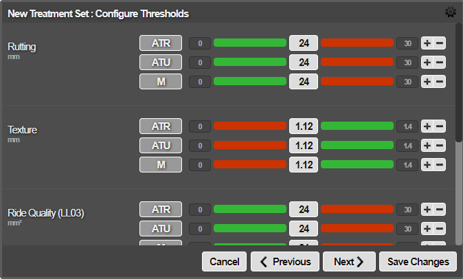The height and width of the screenshot is (279, 463).
Task: Open the settings gear icon
Action: click(451, 12)
